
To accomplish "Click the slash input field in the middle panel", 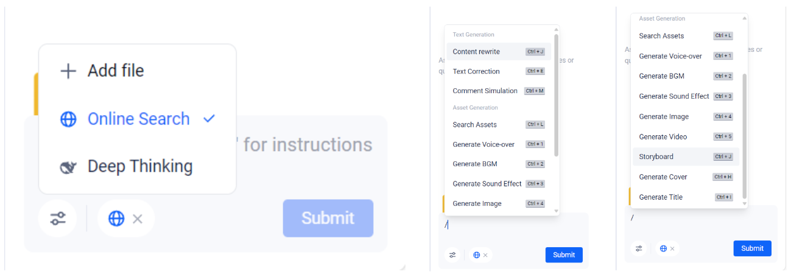I will [499, 225].
